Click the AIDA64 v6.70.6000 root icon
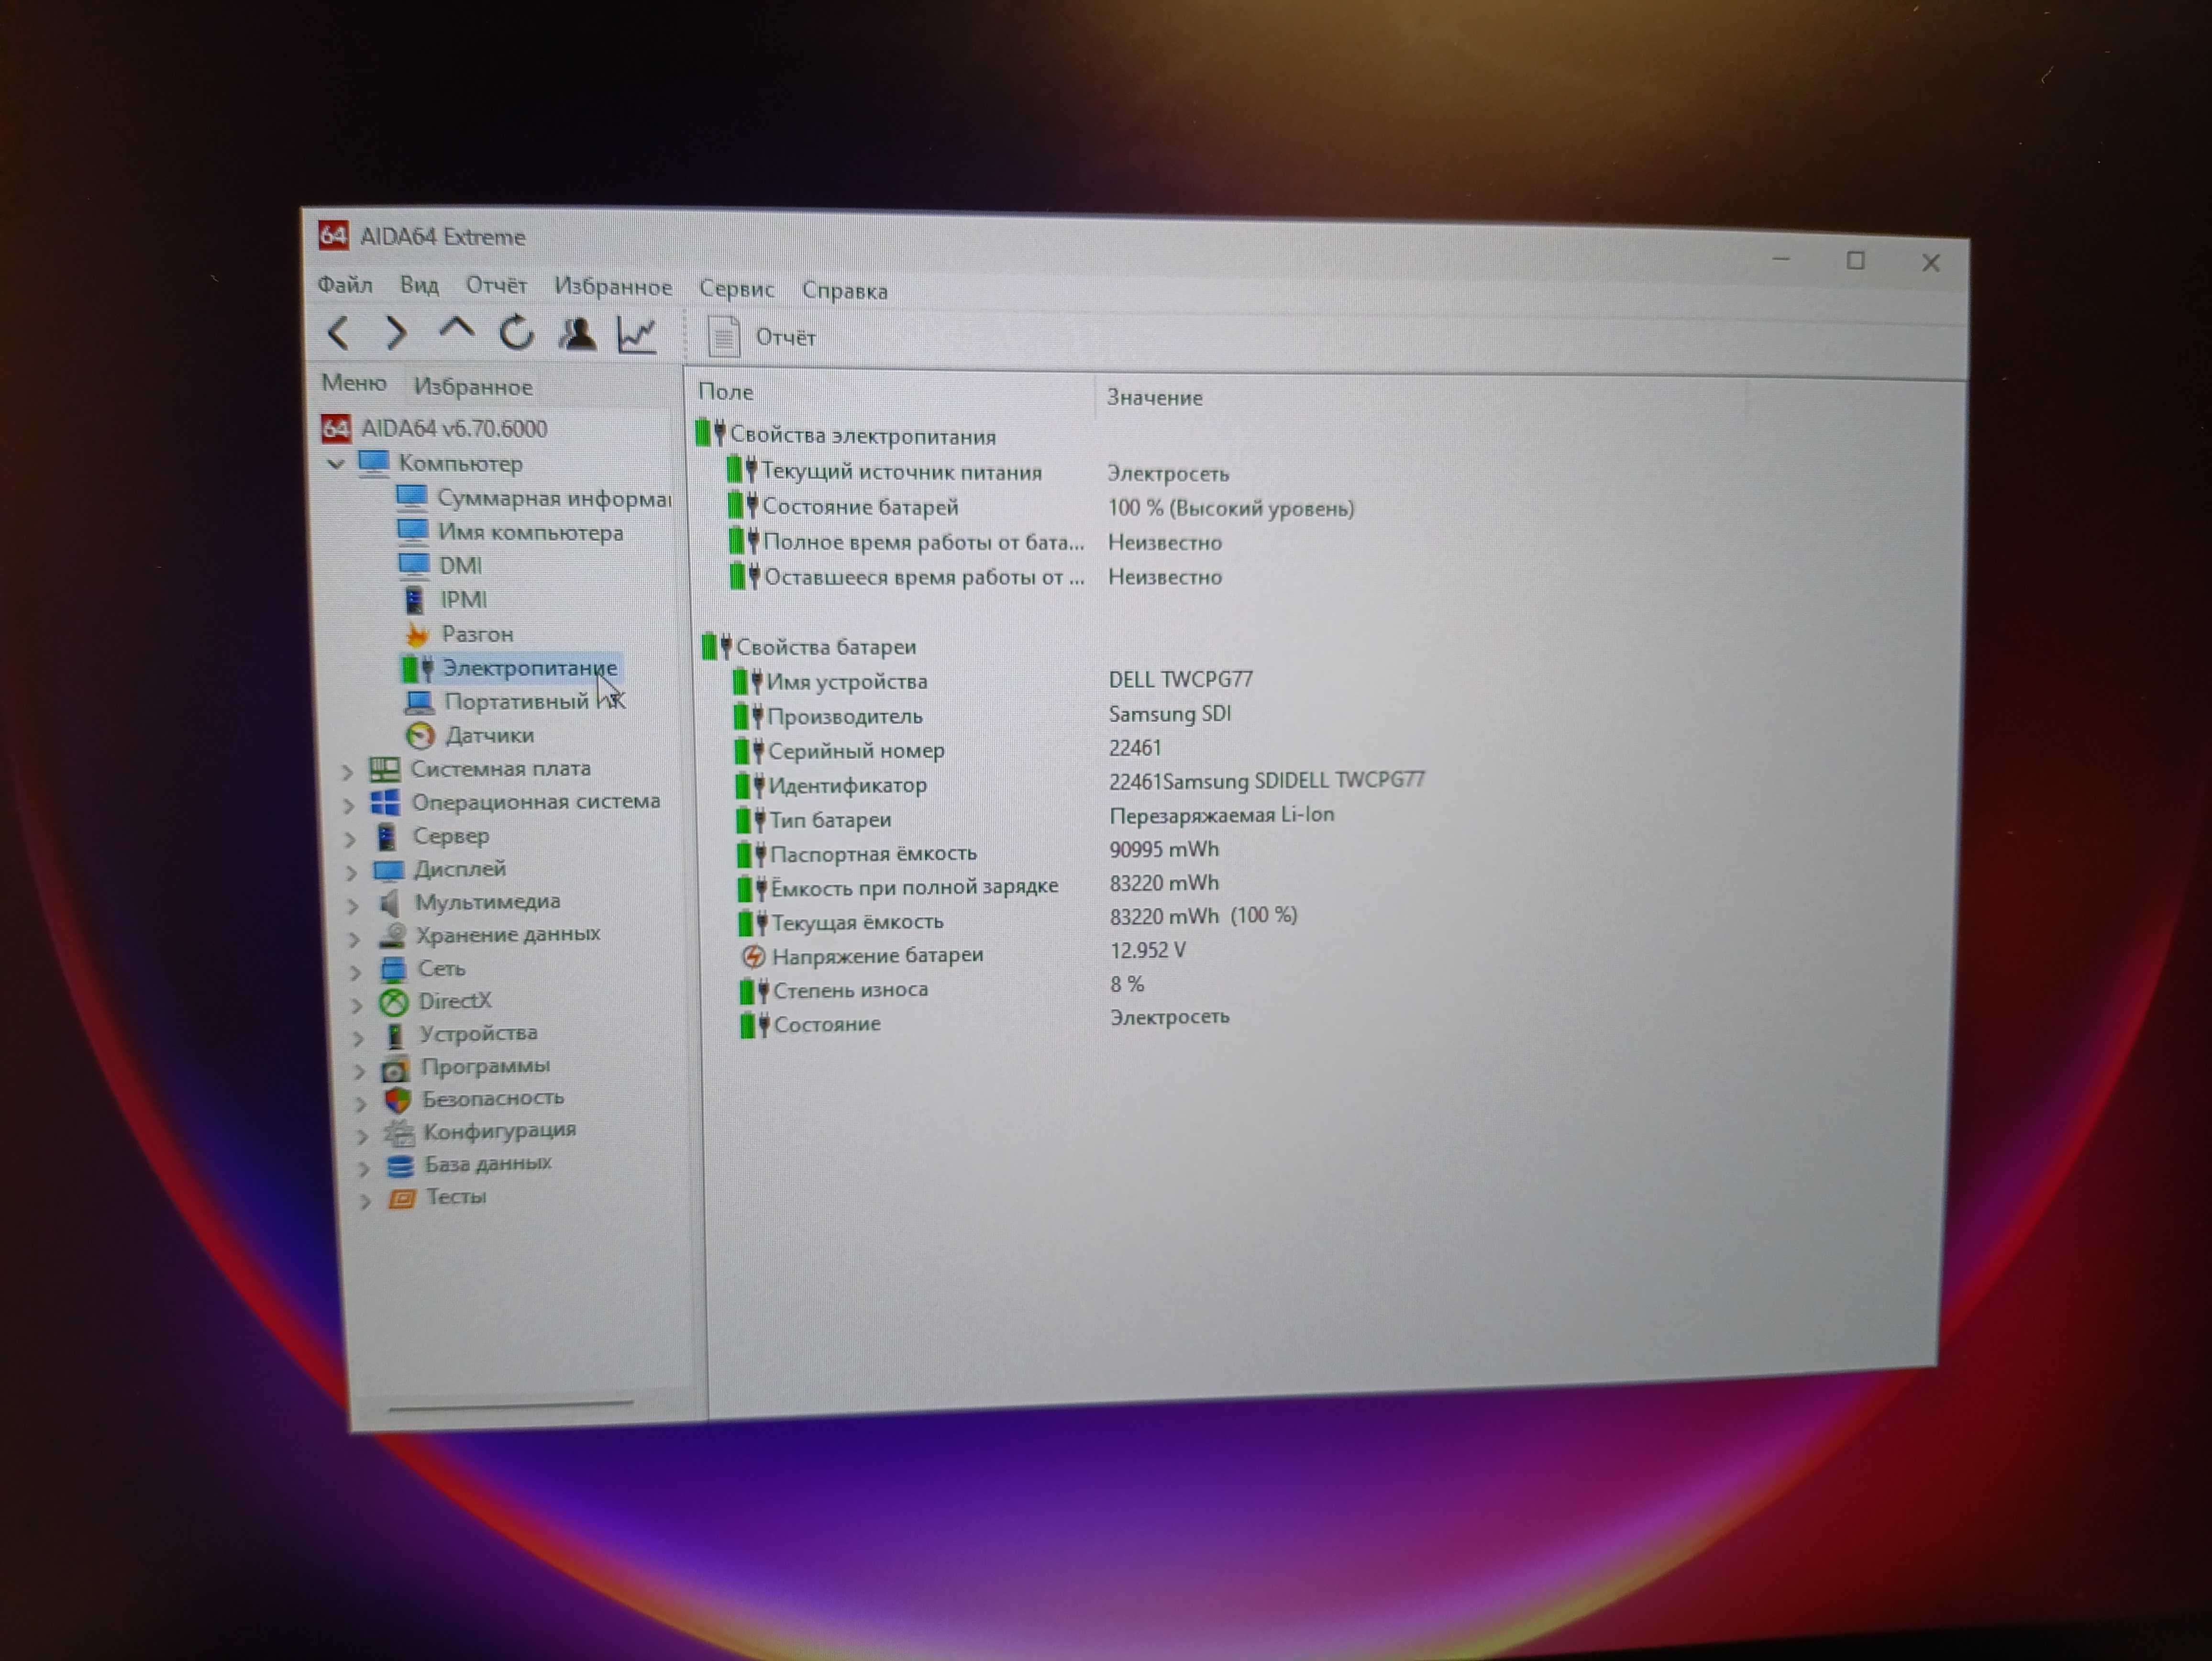Screen dimensions: 2212x1661 [x=336, y=429]
